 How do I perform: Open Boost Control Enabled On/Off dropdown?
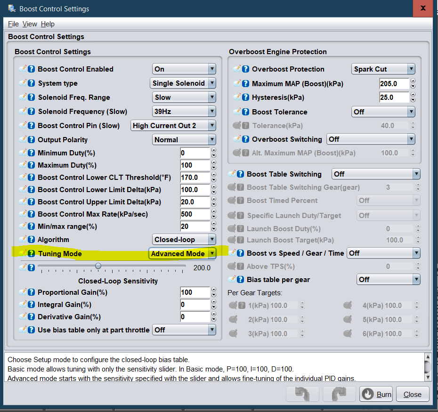point(184,69)
